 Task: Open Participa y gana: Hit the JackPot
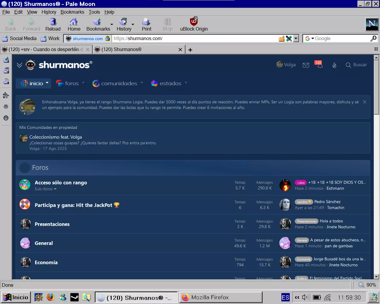[77, 205]
